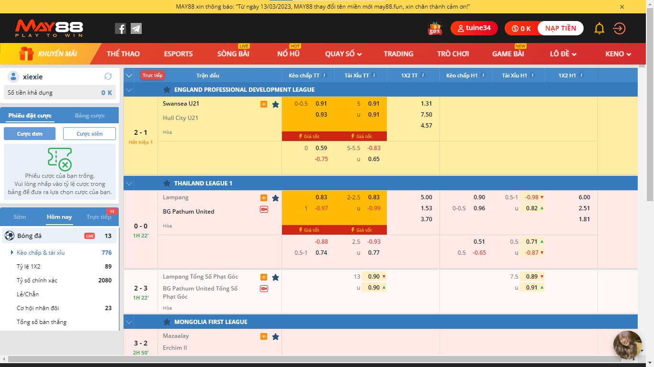Image resolution: width=654 pixels, height=367 pixels.
Task: Open the Trò Chơi menu
Action: [x=453, y=54]
